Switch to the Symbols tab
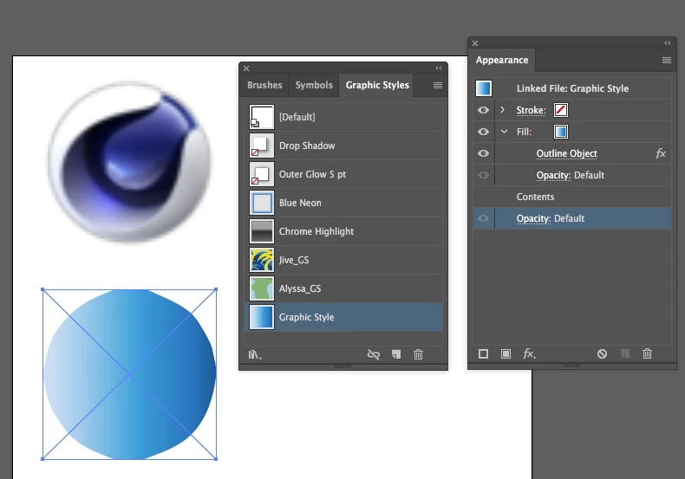Viewport: 685px width, 479px height. 314,85
